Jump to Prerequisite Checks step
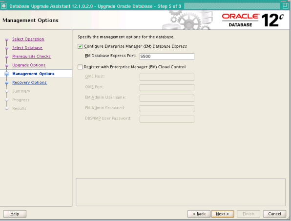 31,57
